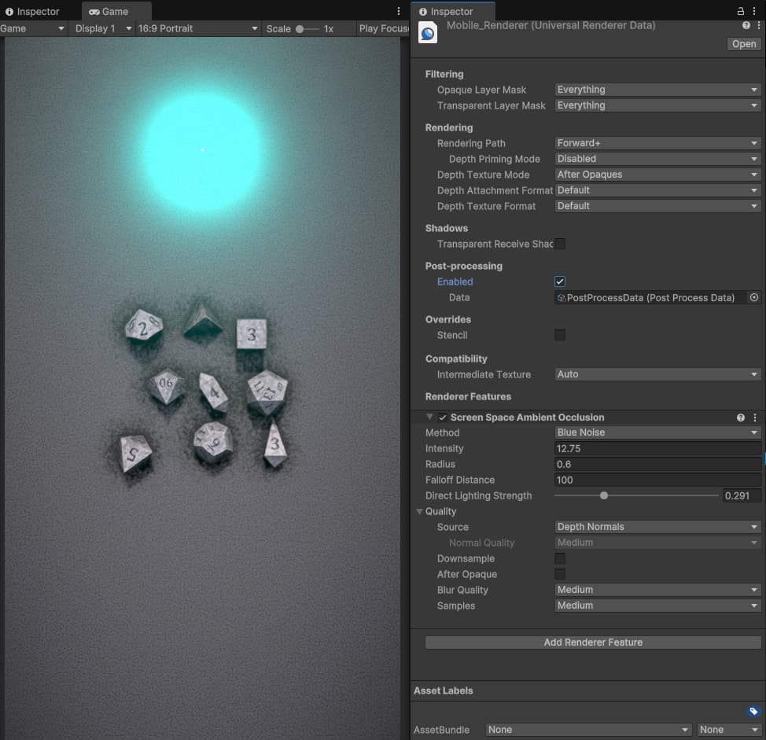Image resolution: width=766 pixels, height=740 pixels.
Task: Change the Method from Blue Noise
Action: click(x=657, y=432)
